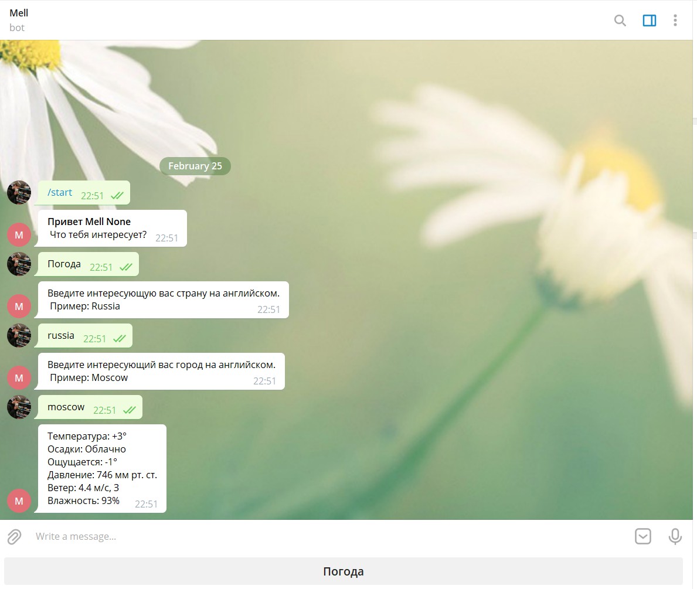Image resolution: width=697 pixels, height=589 pixels.
Task: Click bot avatar beside Пример: Moscow message
Action: tap(19, 378)
